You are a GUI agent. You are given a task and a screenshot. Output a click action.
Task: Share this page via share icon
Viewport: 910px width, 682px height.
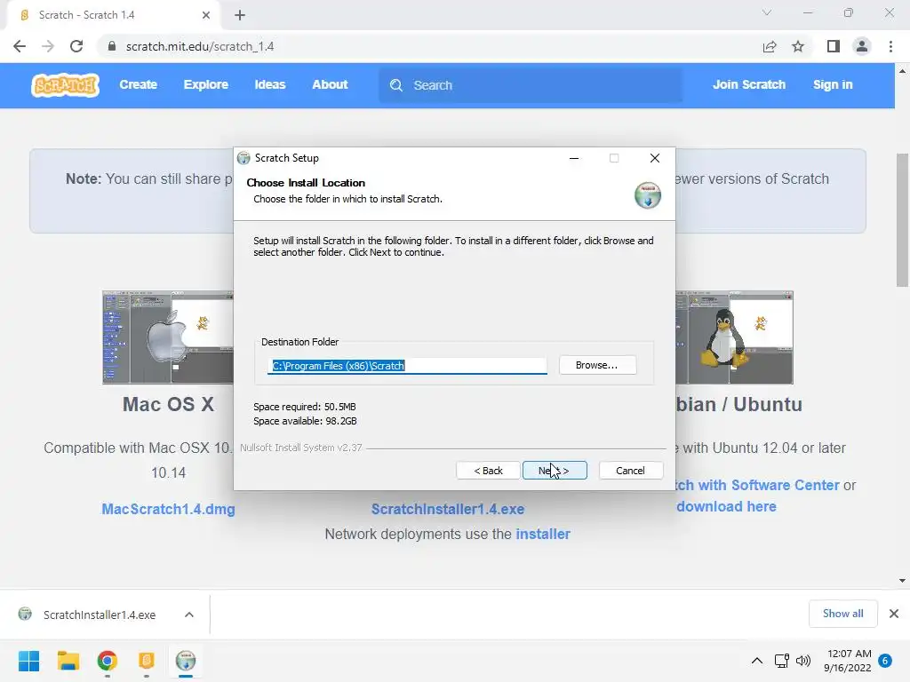pos(770,46)
